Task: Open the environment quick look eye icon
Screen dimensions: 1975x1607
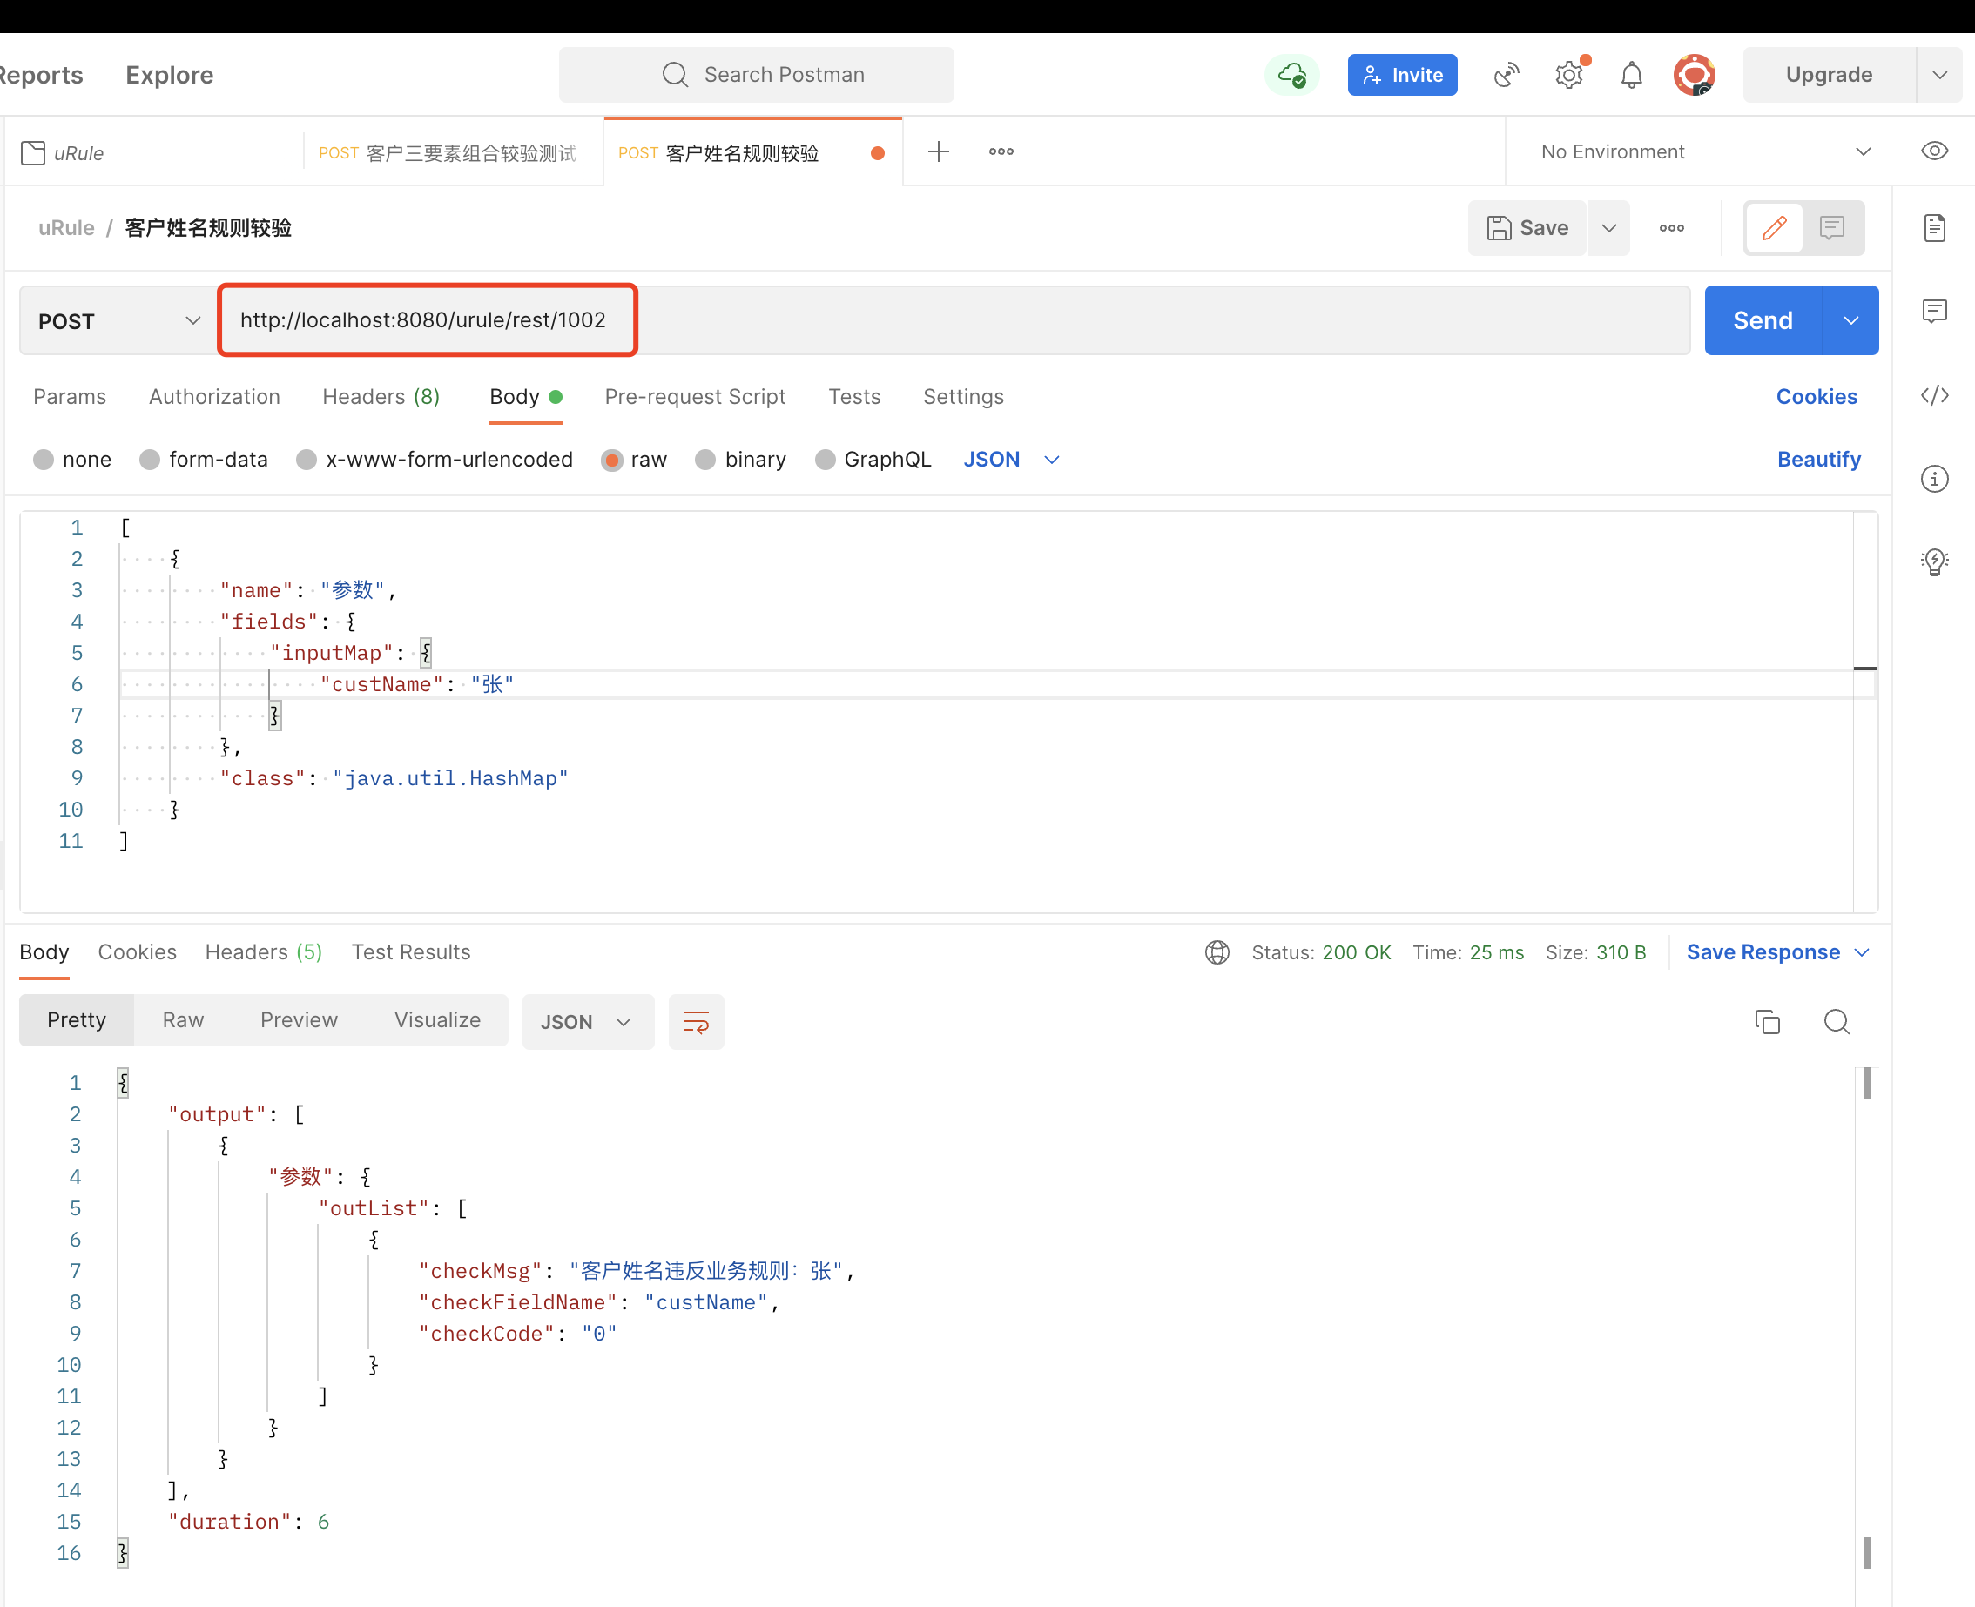Action: (x=1934, y=151)
